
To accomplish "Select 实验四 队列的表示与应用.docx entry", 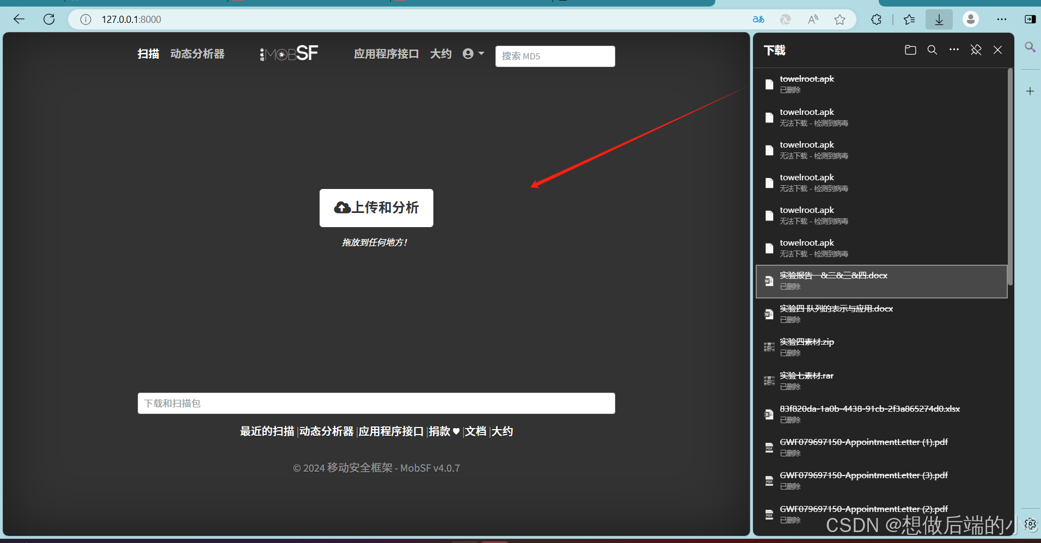I will pos(881,314).
